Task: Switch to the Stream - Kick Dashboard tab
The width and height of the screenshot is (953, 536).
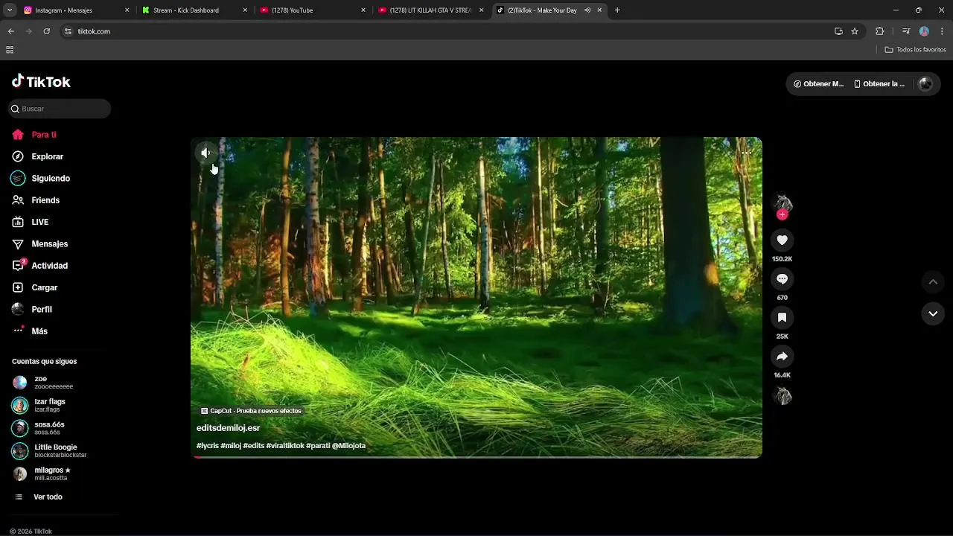Action: click(x=194, y=10)
